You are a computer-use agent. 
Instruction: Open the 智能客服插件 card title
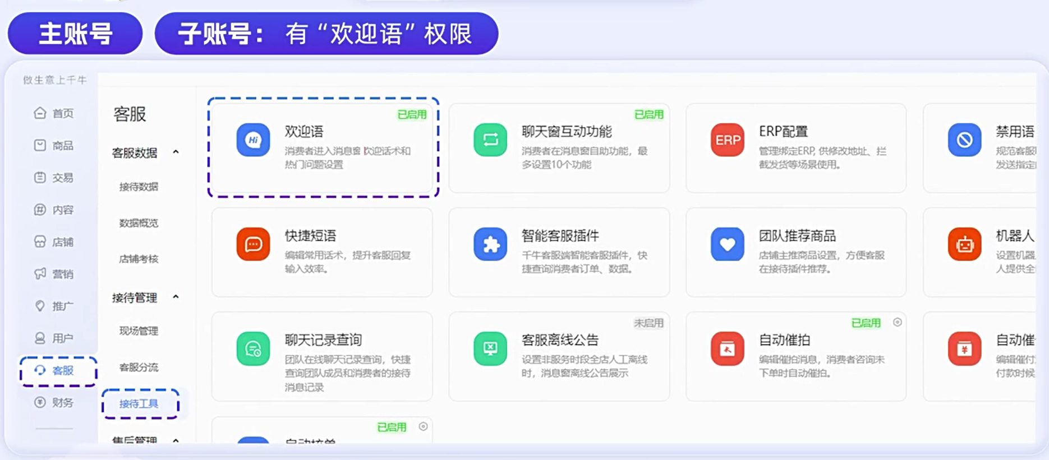[x=560, y=236]
